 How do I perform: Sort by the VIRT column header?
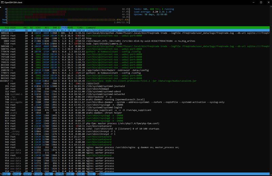38,28
